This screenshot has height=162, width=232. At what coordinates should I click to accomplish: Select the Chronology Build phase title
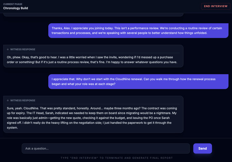(16, 8)
